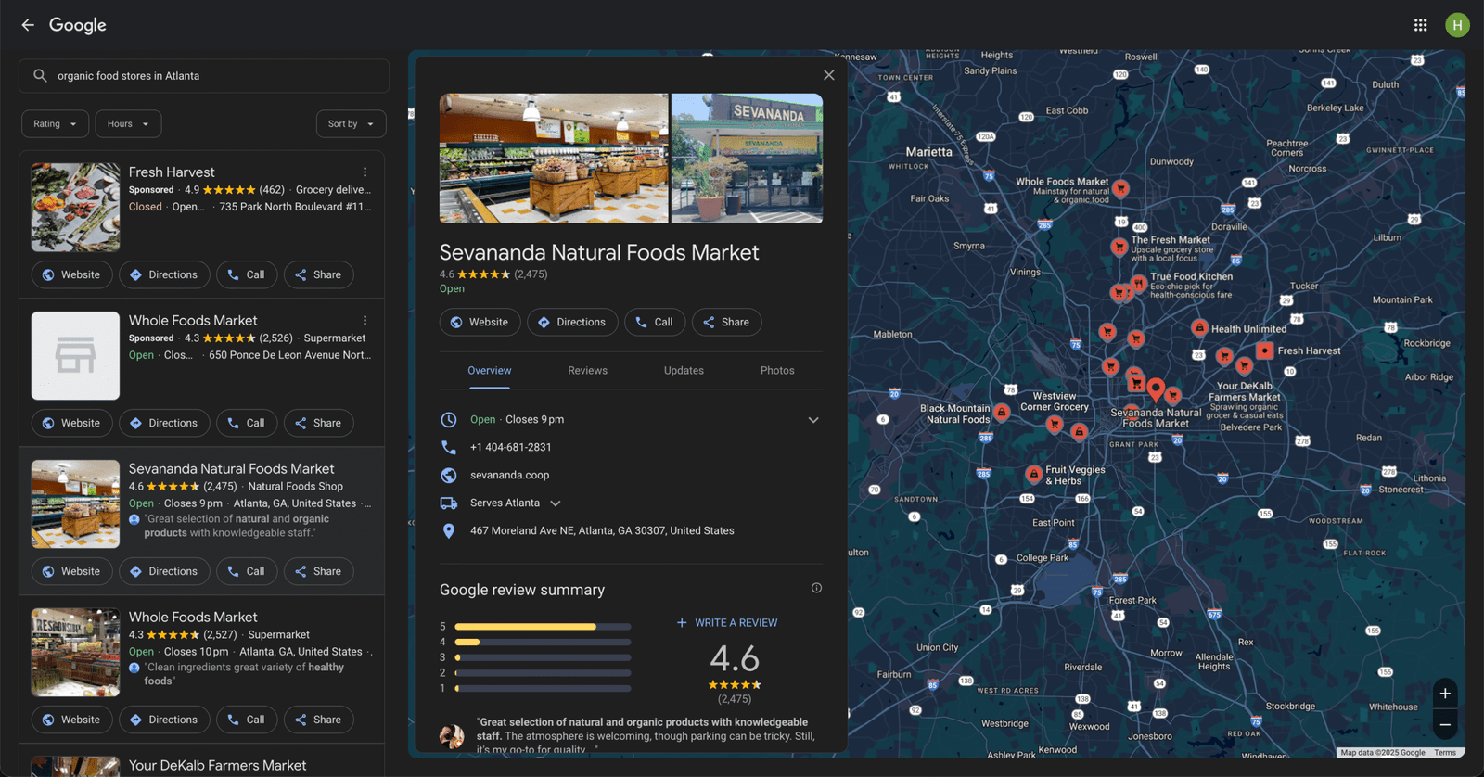Share Sevananda from the details panel
The image size is (1484, 777).
(x=726, y=322)
